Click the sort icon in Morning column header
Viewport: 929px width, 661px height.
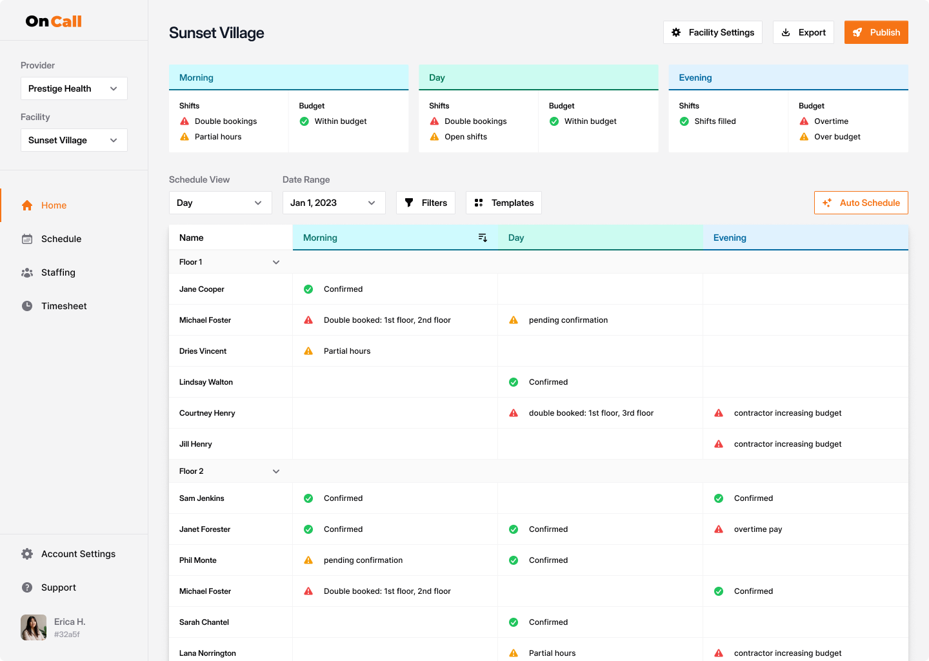483,238
